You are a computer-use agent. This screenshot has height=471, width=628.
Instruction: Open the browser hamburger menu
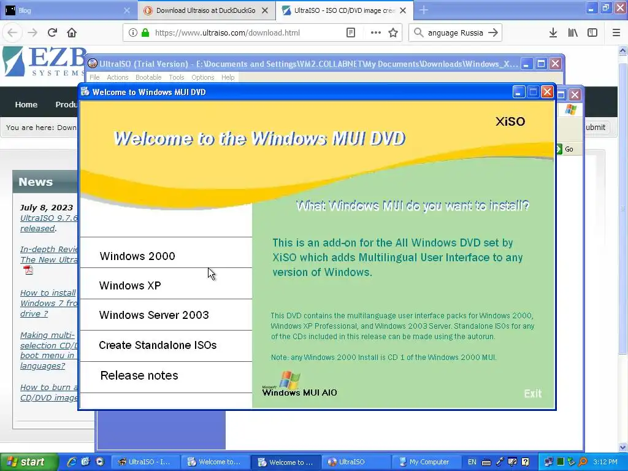616,33
